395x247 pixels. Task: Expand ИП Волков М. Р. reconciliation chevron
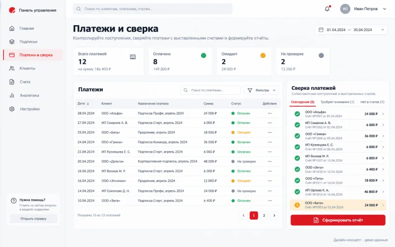[x=383, y=158]
